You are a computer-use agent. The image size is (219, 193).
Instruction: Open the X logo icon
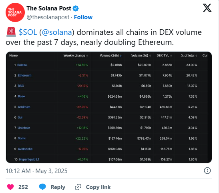coord(207,8)
